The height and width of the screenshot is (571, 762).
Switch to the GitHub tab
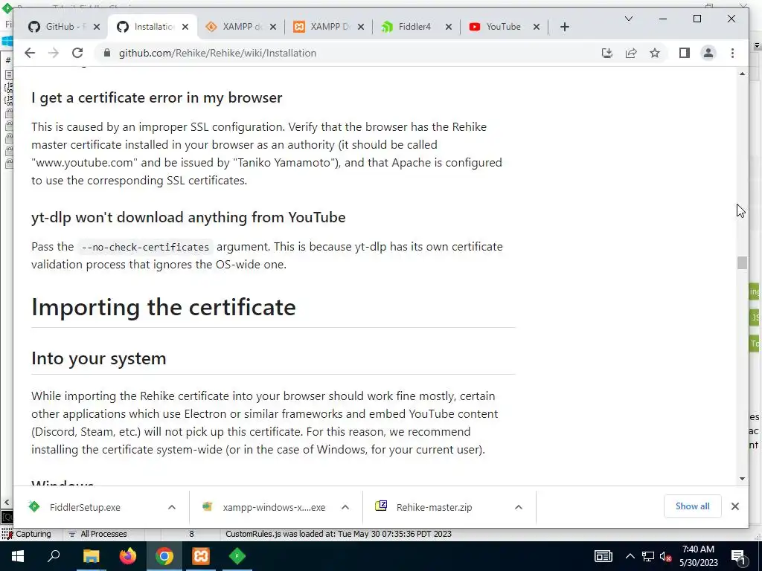(x=58, y=27)
